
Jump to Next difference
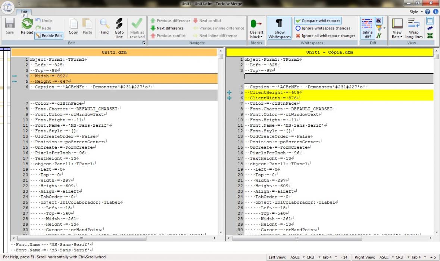coord(167,28)
